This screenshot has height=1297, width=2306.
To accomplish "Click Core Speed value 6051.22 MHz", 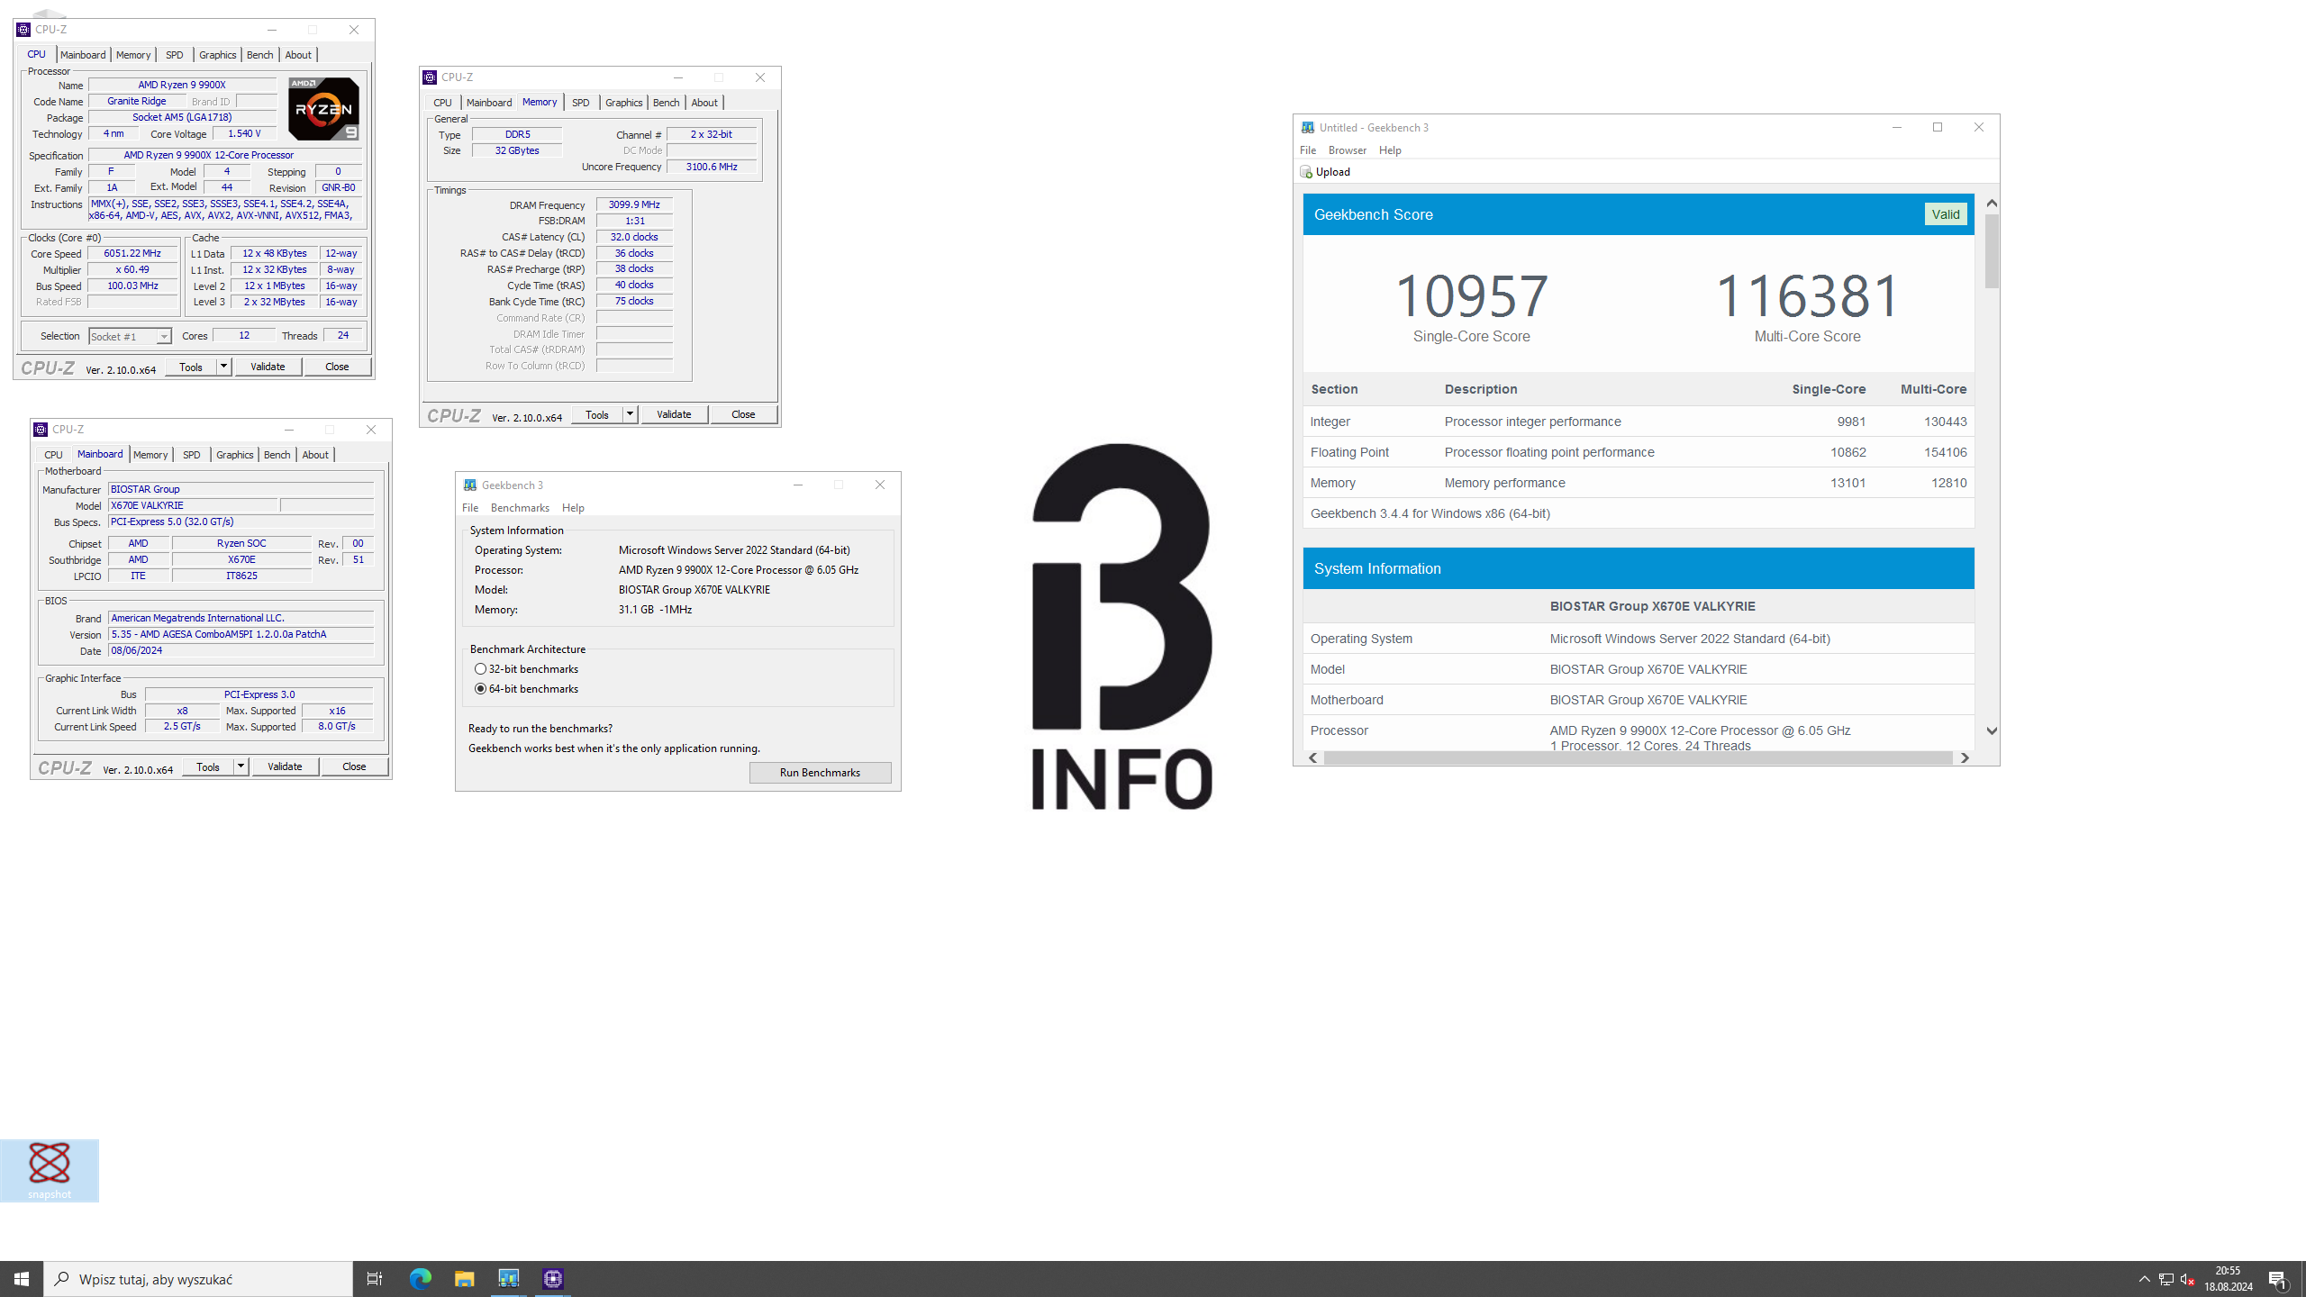I will coord(132,254).
